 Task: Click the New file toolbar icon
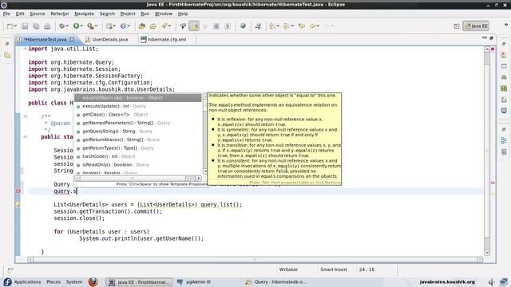pyautogui.click(x=10, y=26)
